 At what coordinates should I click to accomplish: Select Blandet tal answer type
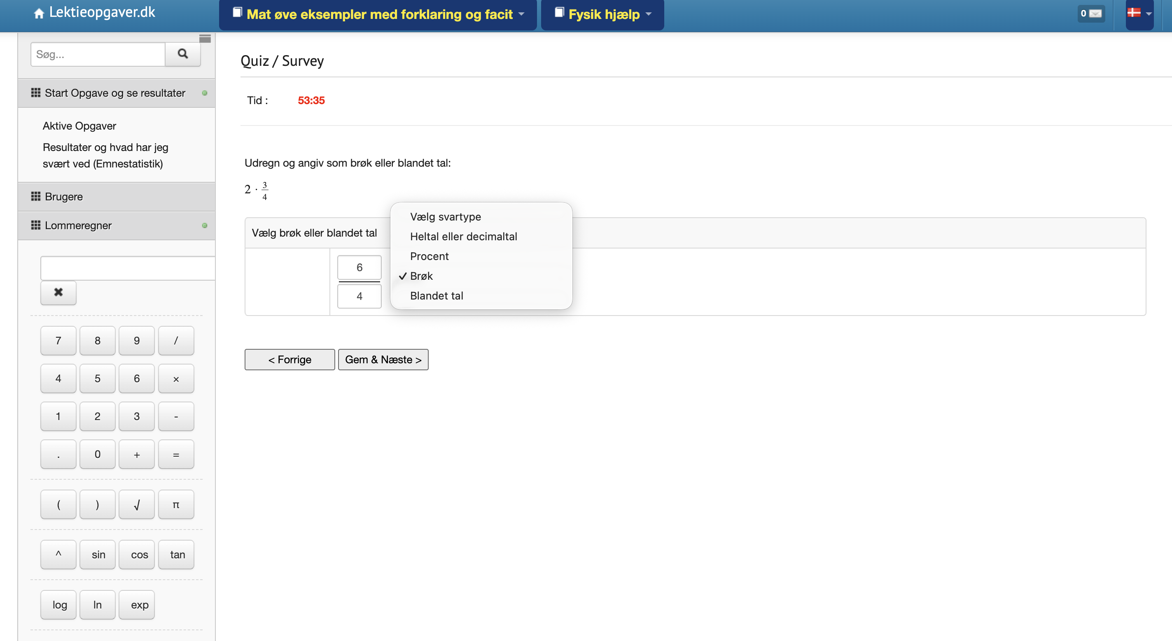tap(437, 296)
